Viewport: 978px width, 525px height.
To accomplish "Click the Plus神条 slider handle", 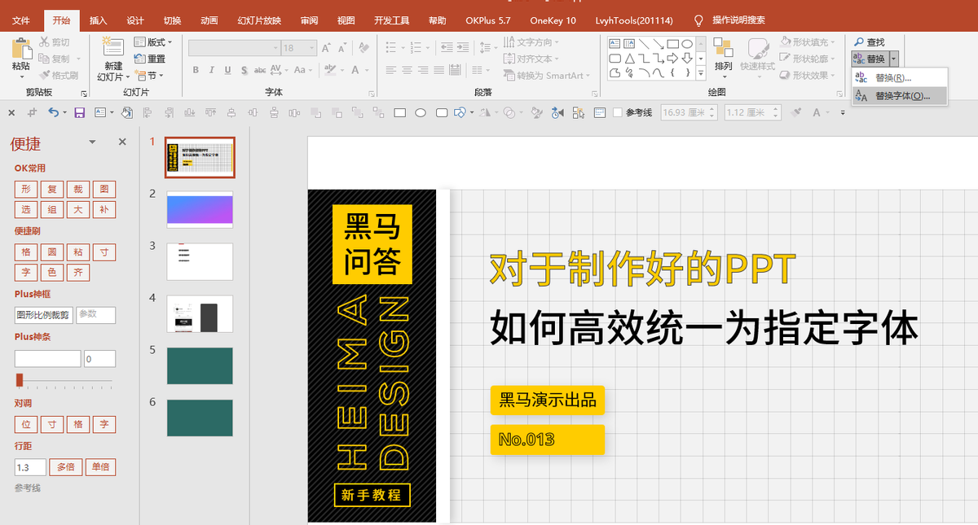I will [20, 379].
